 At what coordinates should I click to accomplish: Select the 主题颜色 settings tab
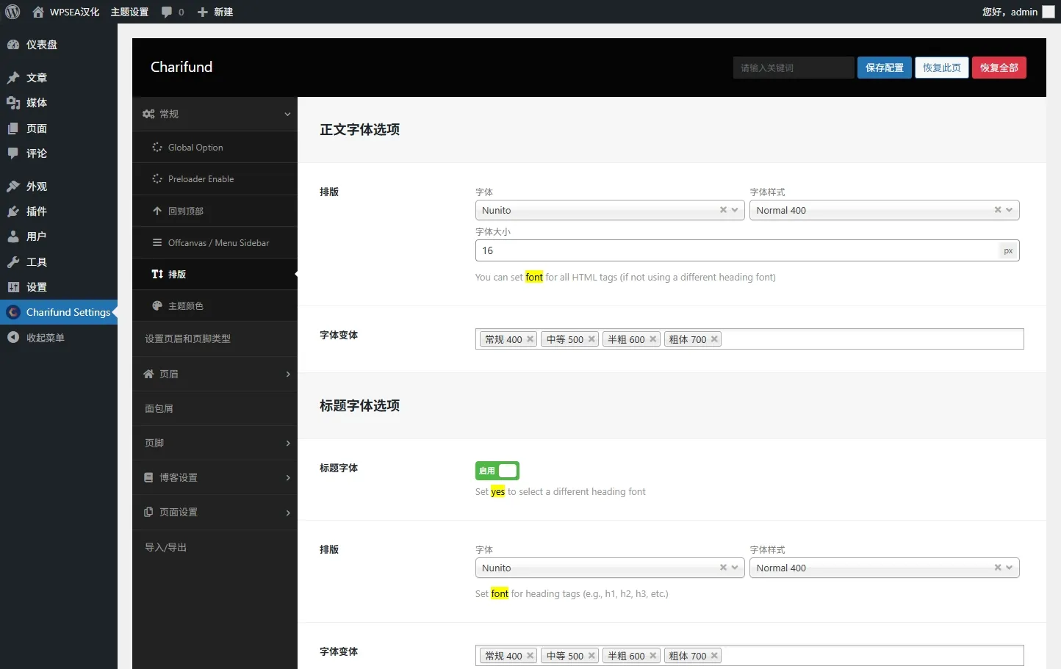pyautogui.click(x=185, y=306)
